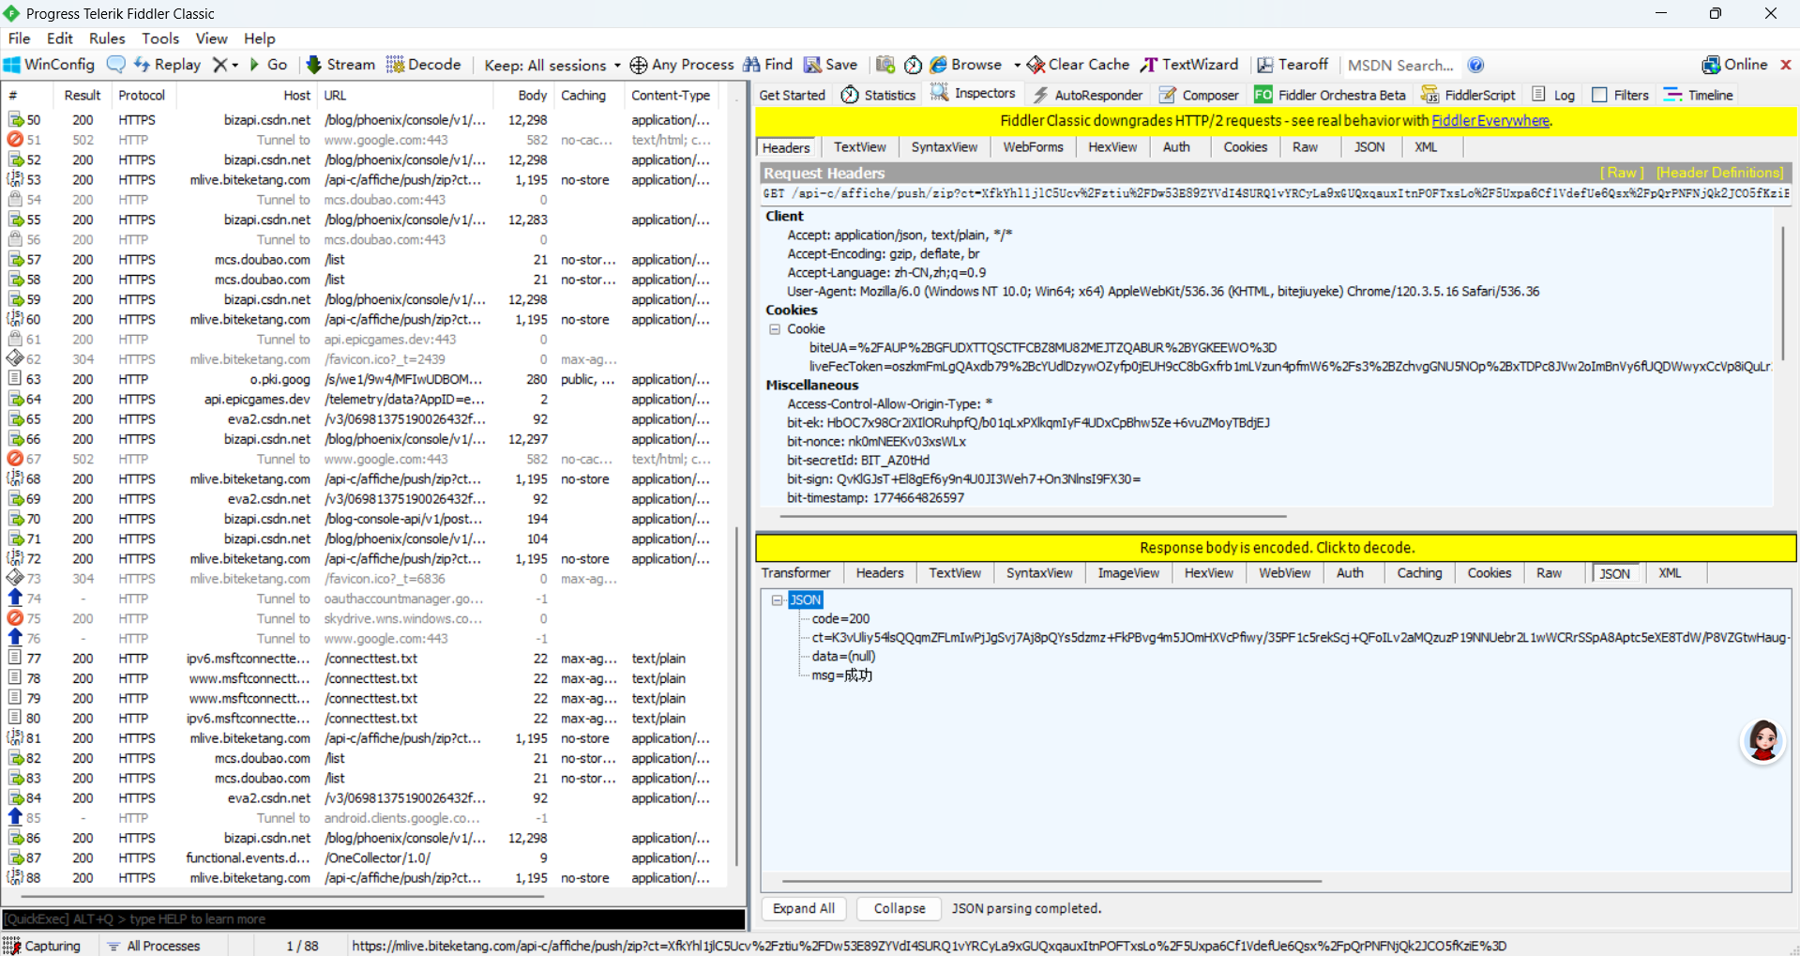The image size is (1800, 956).
Task: Open the Remove X dropdown arrow
Action: 235,66
